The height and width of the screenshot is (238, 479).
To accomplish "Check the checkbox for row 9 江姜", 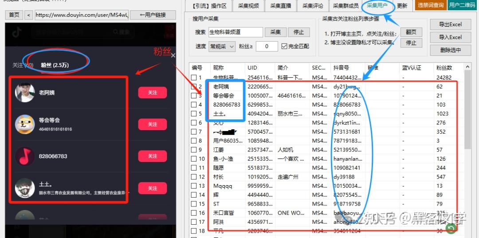I will coord(194,150).
